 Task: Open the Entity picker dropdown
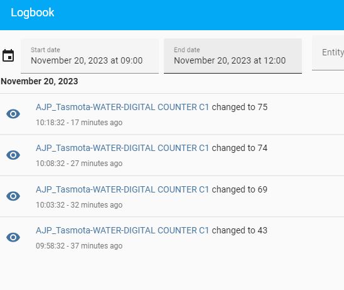pyautogui.click(x=328, y=53)
